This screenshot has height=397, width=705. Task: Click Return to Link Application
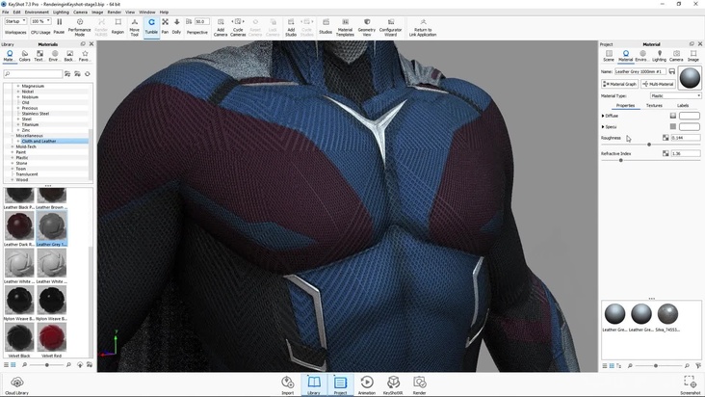click(423, 27)
